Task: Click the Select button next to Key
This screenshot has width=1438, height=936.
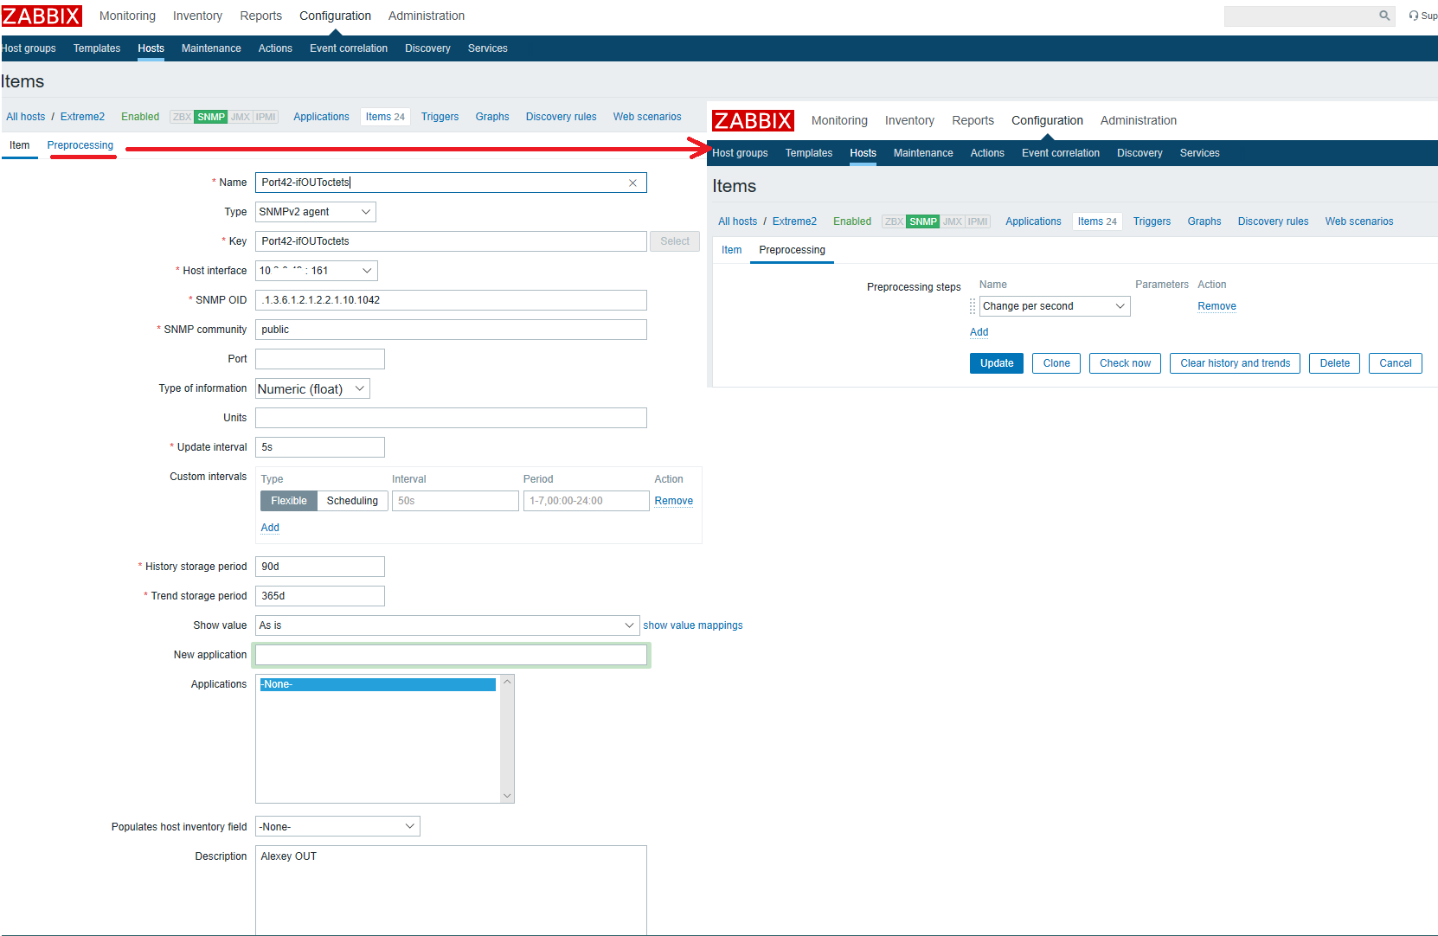Action: click(x=675, y=241)
